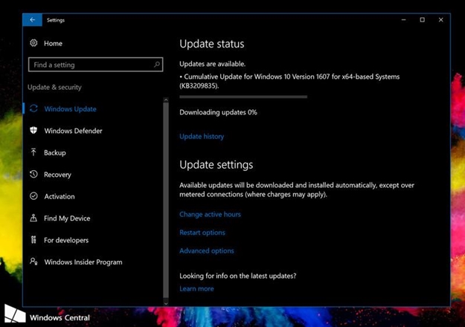
Task: Click the Recovery history icon
Action: 33,175
